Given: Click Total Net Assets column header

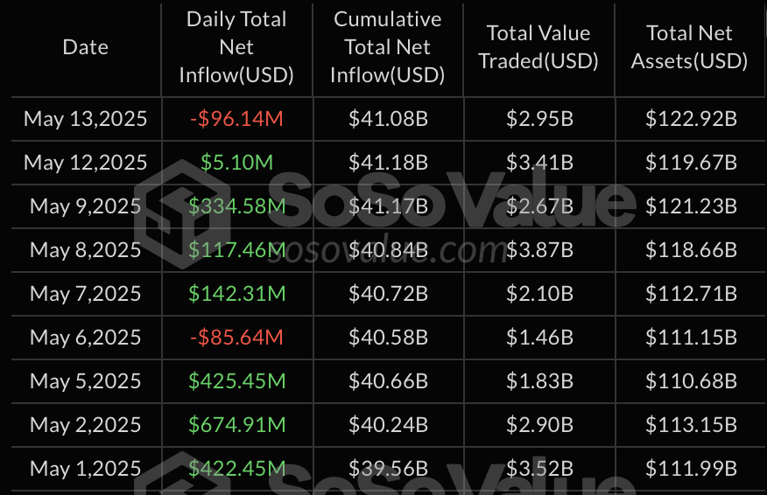Looking at the screenshot, I should click(689, 47).
